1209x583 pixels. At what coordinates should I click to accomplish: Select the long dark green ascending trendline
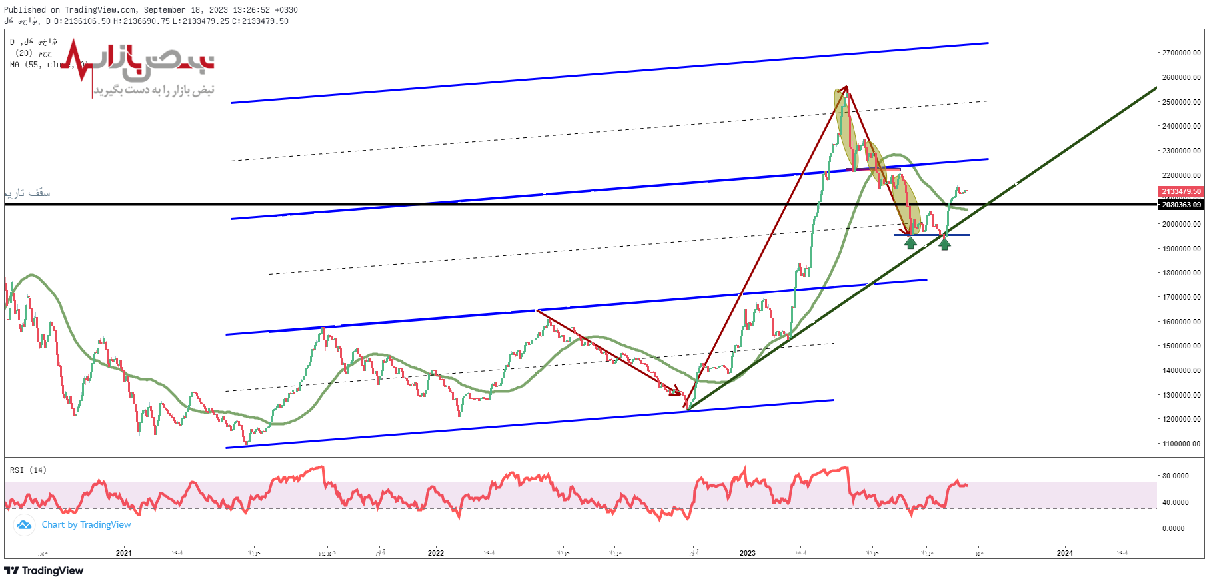click(x=923, y=248)
